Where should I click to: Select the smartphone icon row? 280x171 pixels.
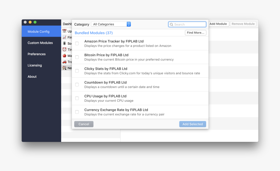point(64,43)
